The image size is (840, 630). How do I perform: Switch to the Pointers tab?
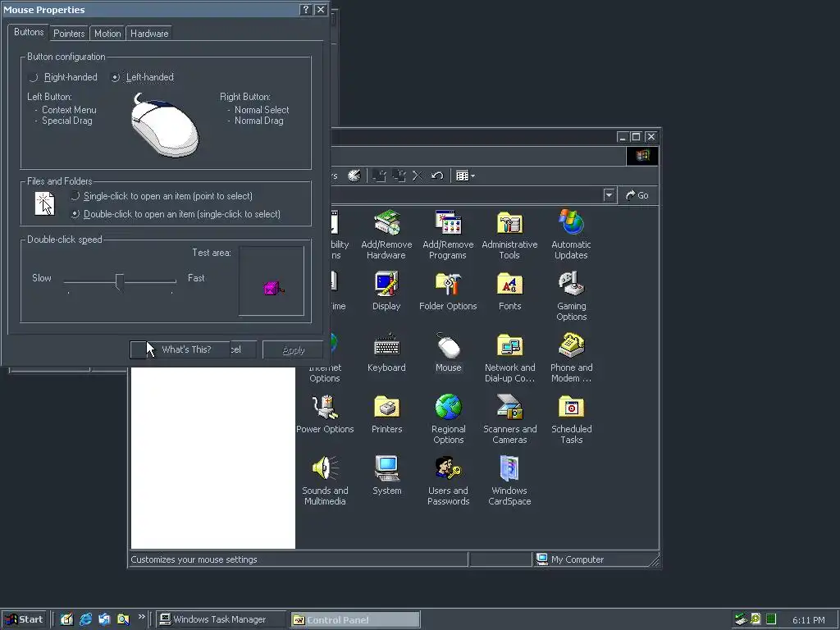[x=69, y=33]
